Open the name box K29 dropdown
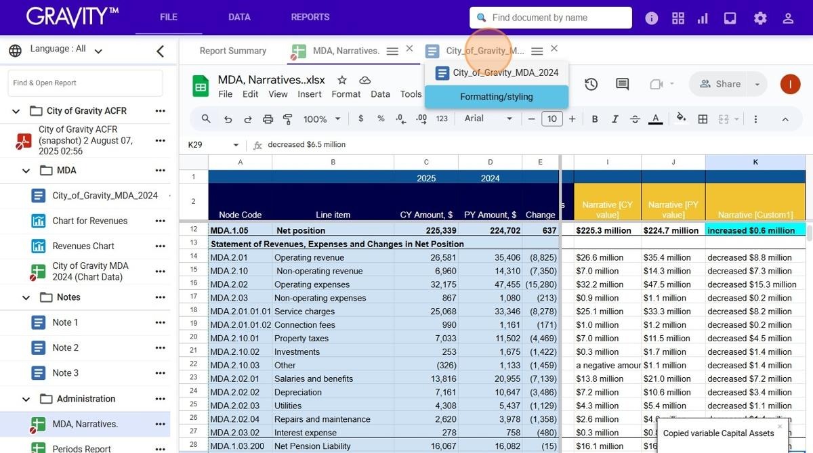This screenshot has height=453, width=813. (x=236, y=145)
